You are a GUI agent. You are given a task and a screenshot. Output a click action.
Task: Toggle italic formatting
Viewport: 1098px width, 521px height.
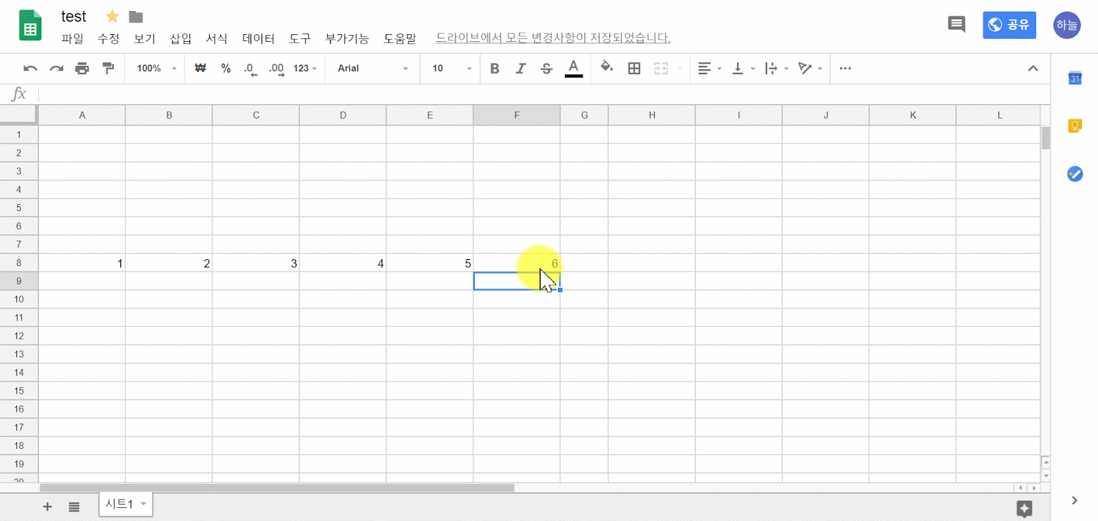click(x=521, y=69)
